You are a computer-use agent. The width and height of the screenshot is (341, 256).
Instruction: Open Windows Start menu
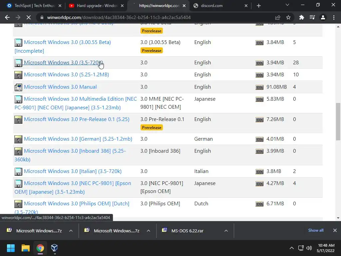click(11, 248)
